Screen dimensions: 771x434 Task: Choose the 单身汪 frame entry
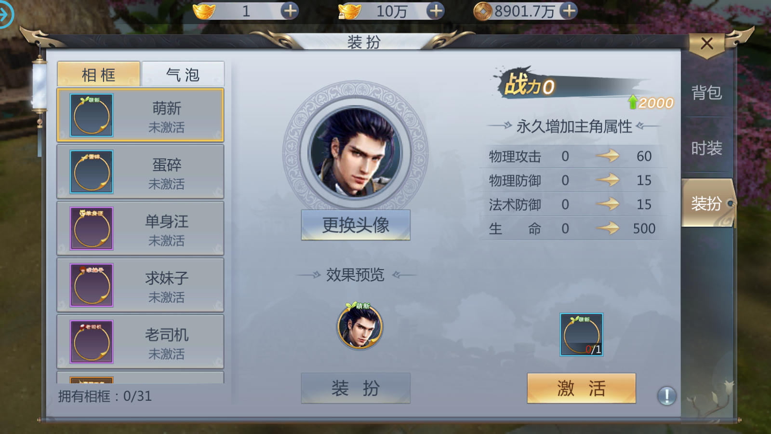(x=140, y=229)
